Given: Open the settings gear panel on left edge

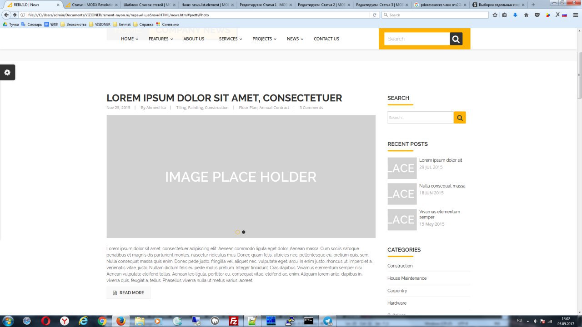Looking at the screenshot, I should pyautogui.click(x=7, y=73).
